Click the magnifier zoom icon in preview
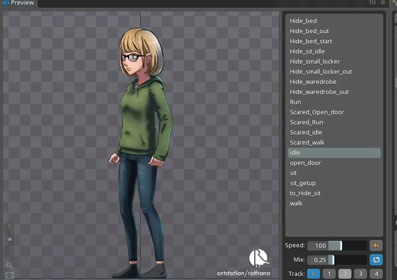Viewport: 397px width, 280px height. pos(9,265)
